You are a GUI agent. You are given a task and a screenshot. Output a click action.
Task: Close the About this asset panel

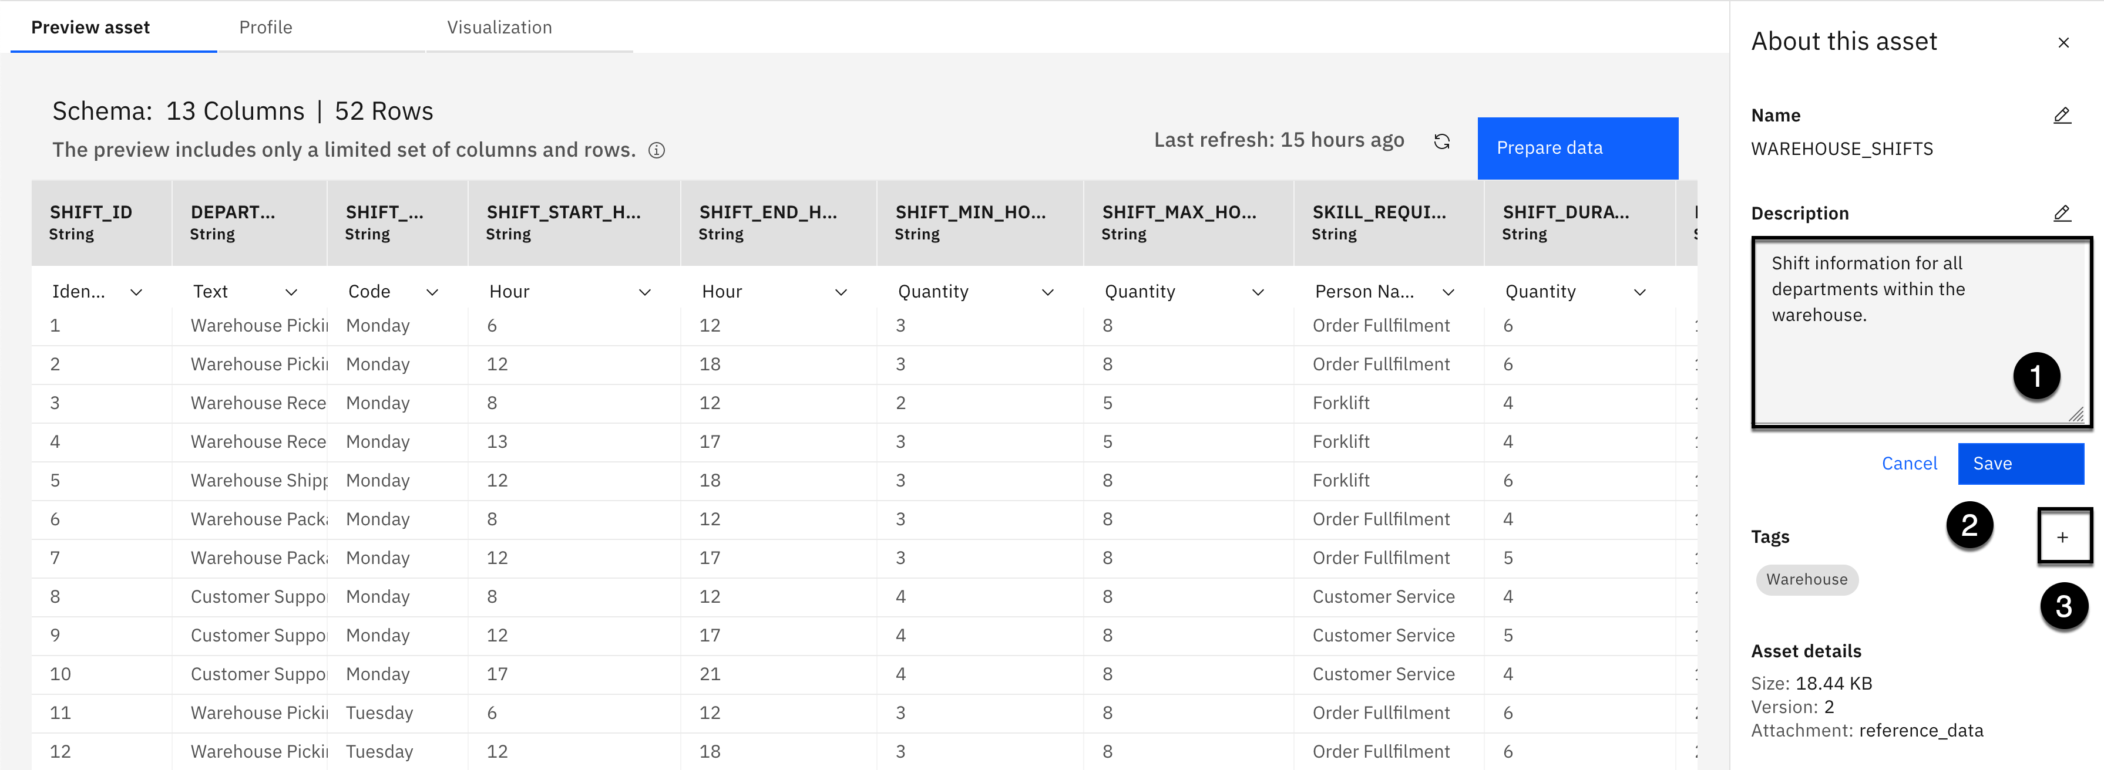pos(2063,42)
